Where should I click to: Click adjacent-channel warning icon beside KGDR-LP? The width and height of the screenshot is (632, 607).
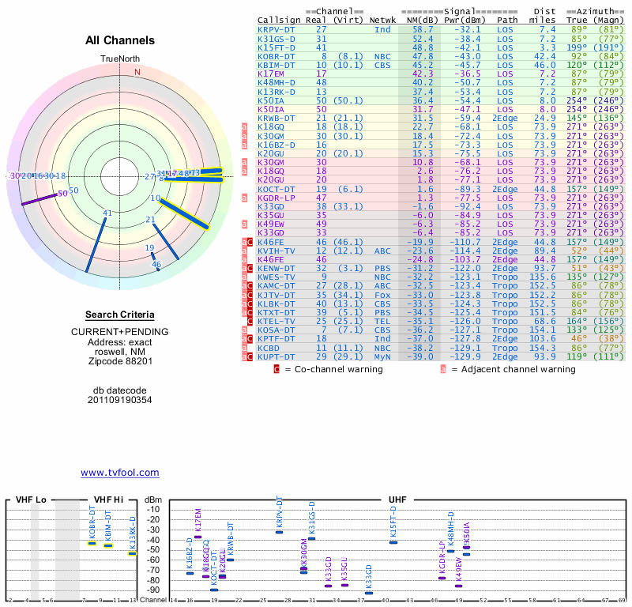click(x=244, y=198)
